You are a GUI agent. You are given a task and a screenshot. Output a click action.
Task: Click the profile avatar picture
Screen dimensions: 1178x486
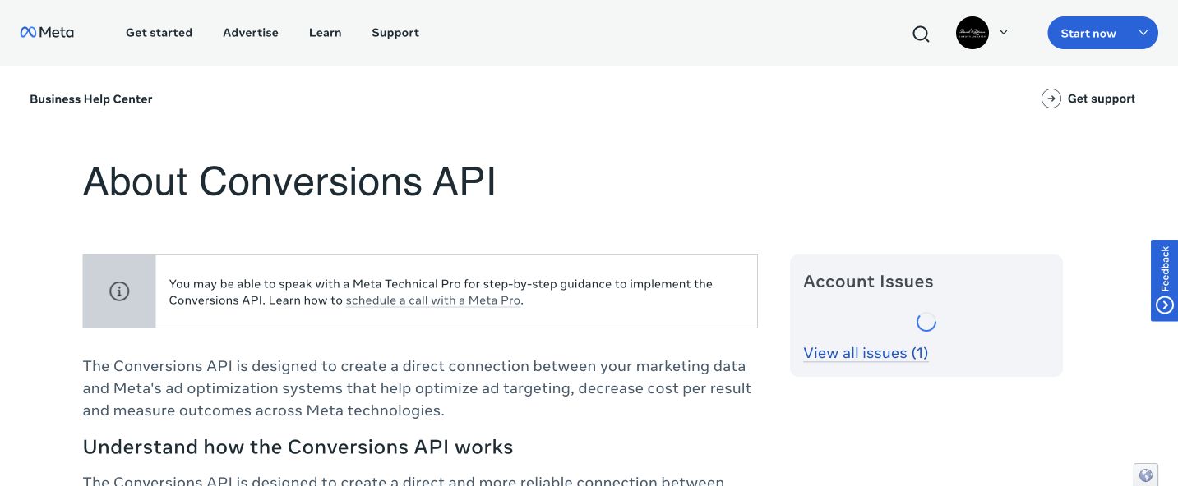[972, 33]
